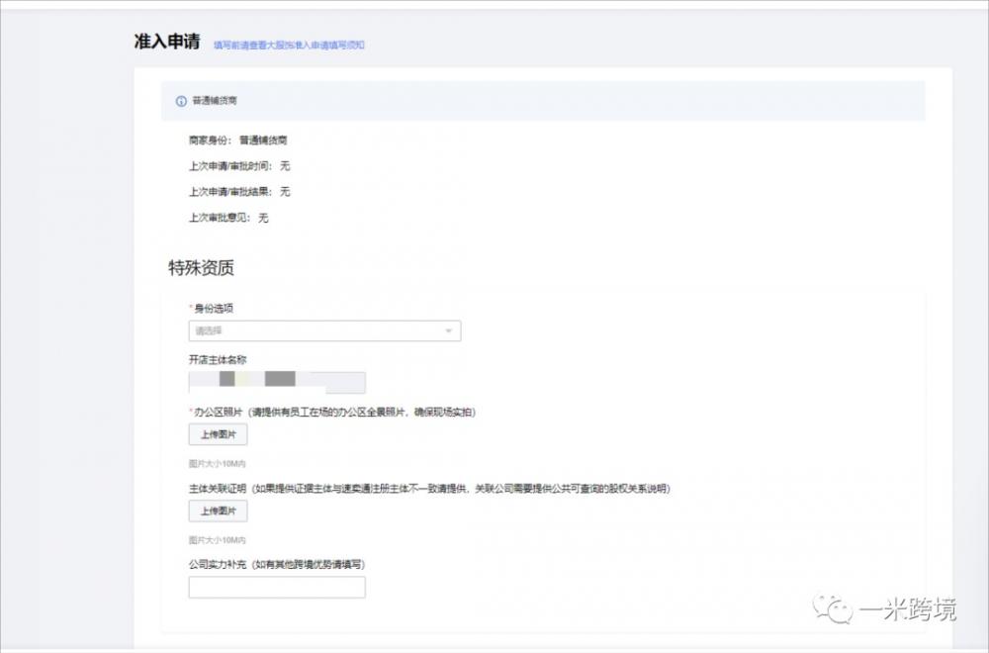
Task: Click the 上次申请/审批时间 row
Action: point(239,166)
